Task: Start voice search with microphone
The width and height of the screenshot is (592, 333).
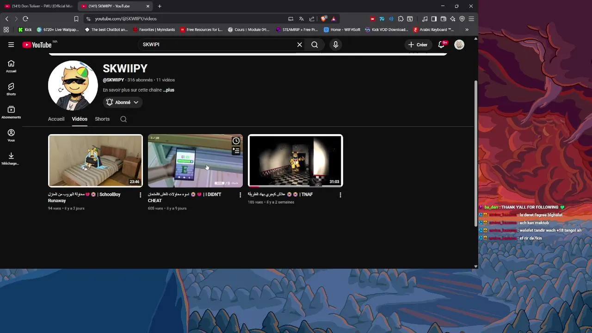Action: point(336,44)
